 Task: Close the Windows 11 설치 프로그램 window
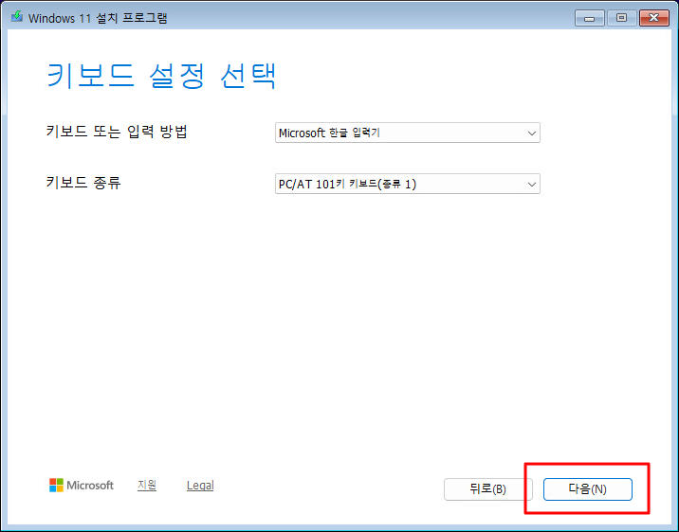coord(654,18)
